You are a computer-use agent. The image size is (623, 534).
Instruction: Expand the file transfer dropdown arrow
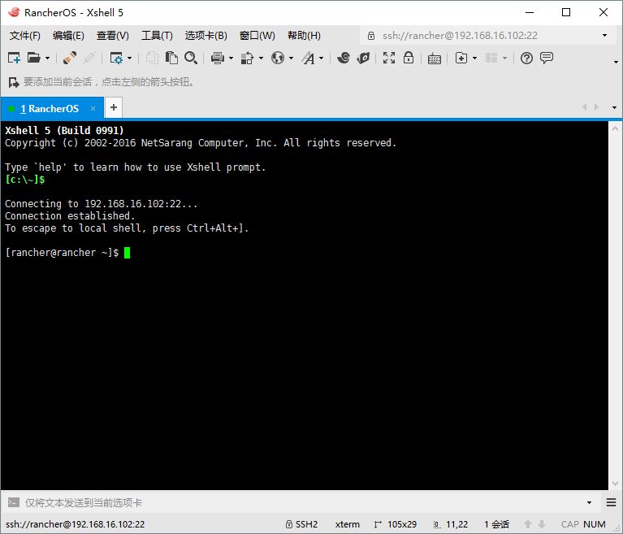click(x=261, y=59)
